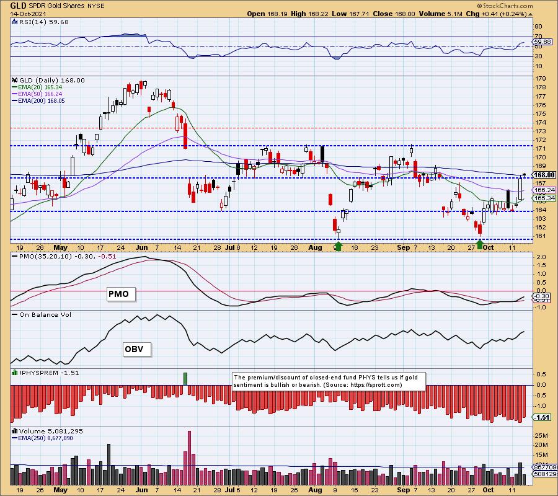This screenshot has width=558, height=496.
Task: Click the RSI legend icon
Action: tap(15, 22)
